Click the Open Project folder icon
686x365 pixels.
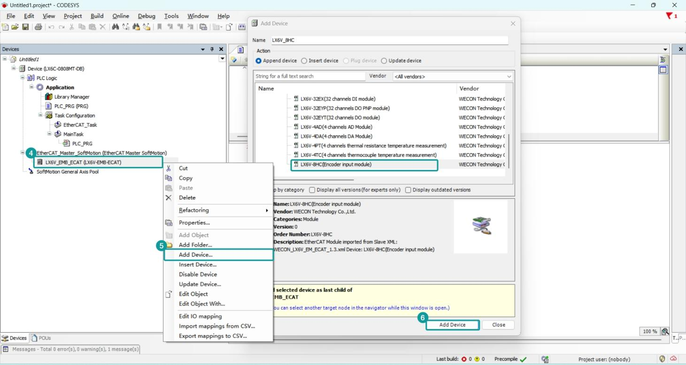[15, 27]
